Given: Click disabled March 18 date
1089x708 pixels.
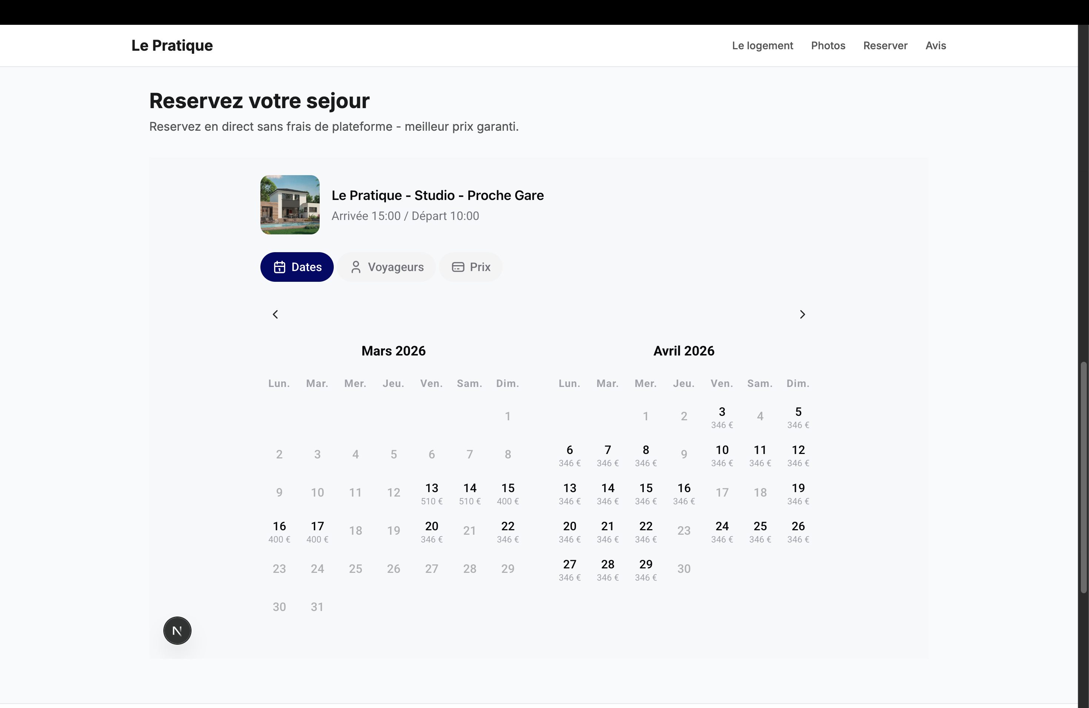Looking at the screenshot, I should (x=356, y=531).
